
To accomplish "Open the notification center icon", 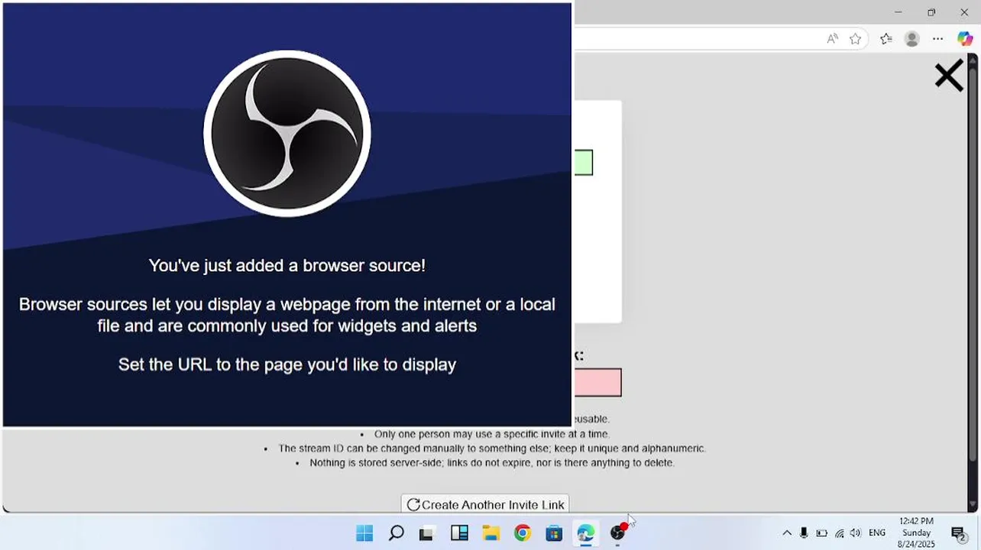I will tap(958, 533).
